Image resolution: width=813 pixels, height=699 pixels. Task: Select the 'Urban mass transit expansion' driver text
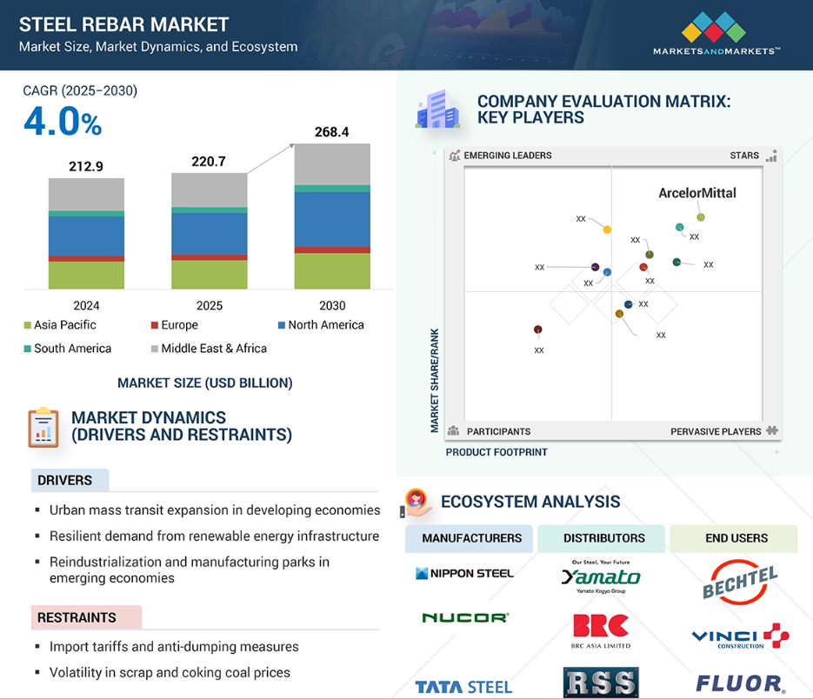pos(215,510)
